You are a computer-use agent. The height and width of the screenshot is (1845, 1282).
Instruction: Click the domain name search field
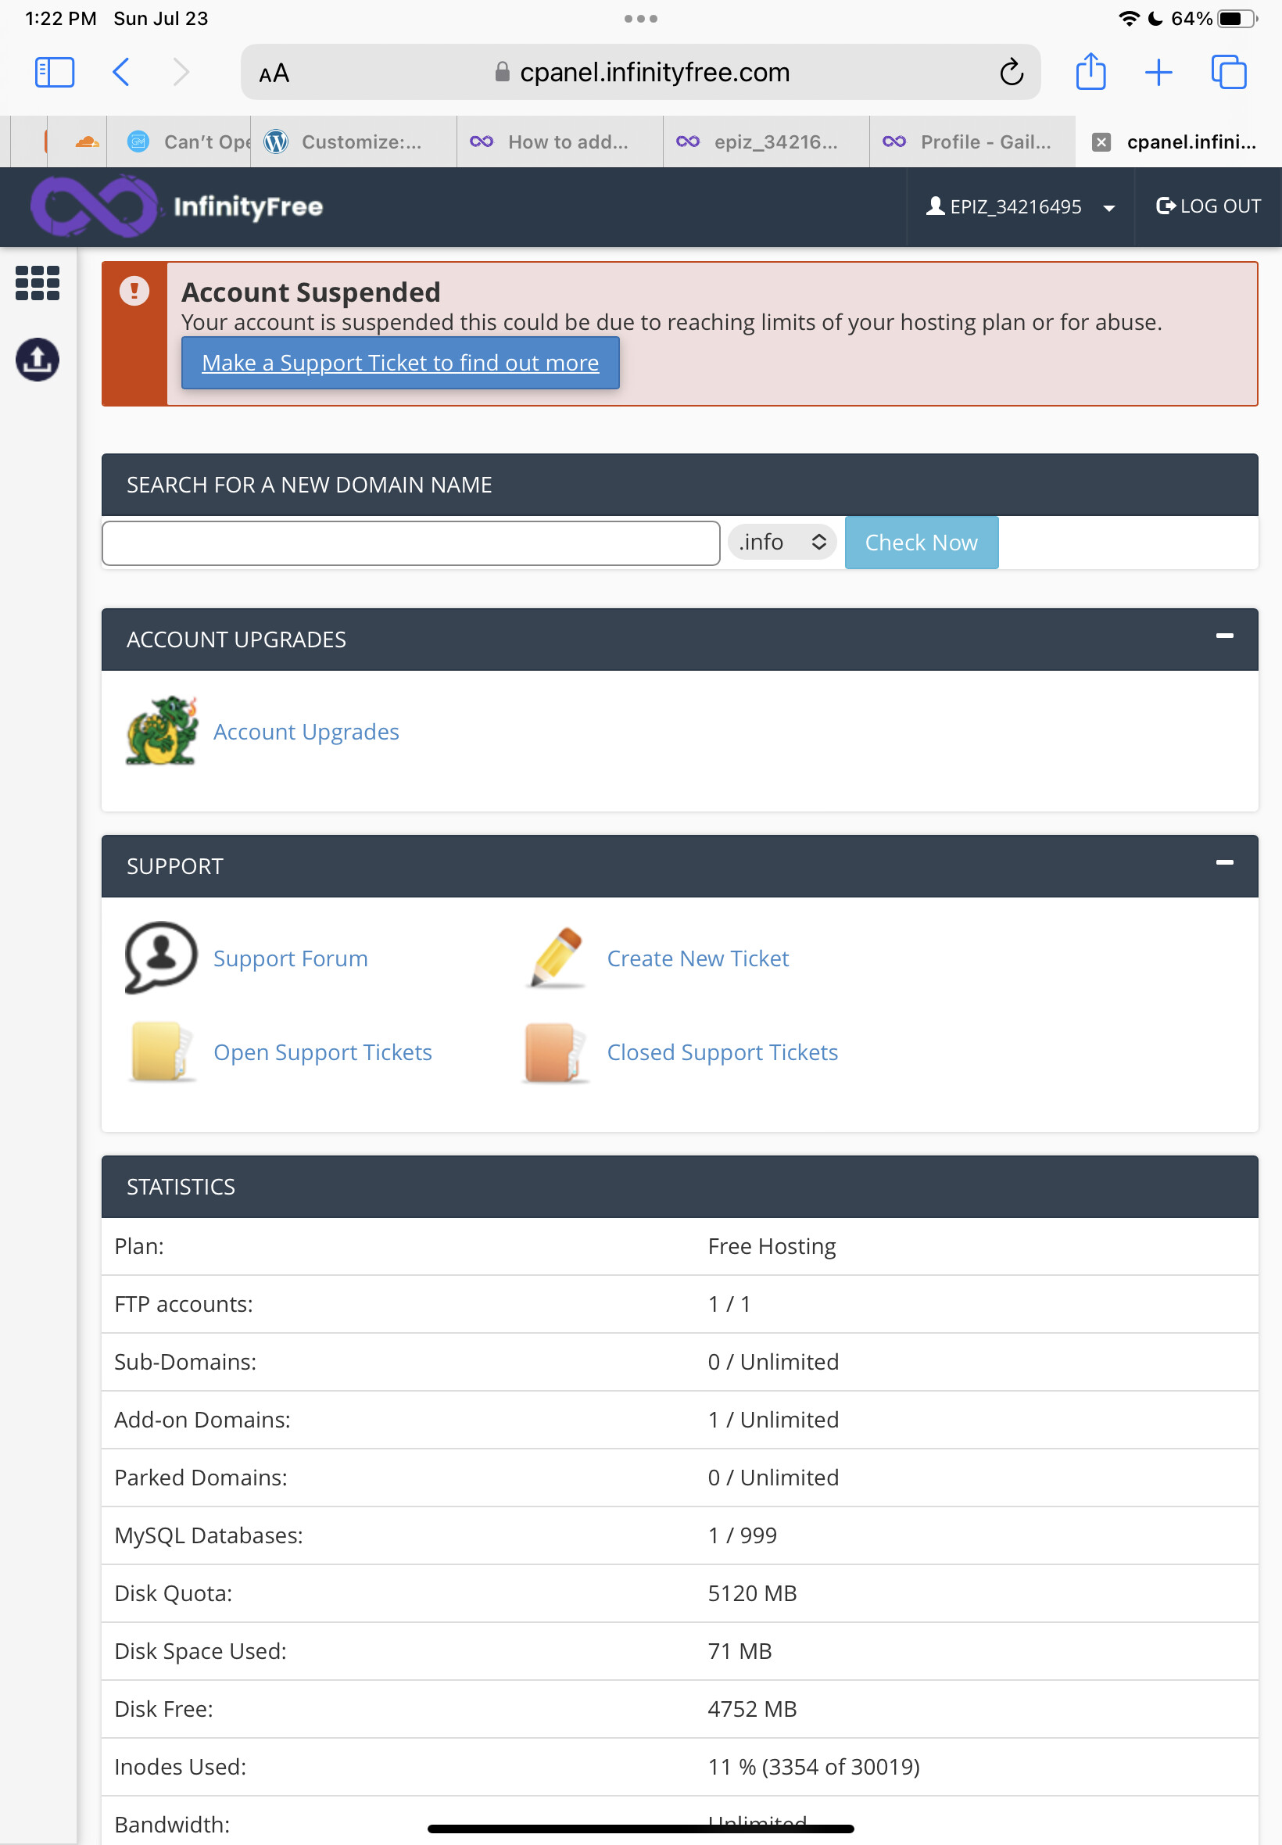[x=410, y=543]
